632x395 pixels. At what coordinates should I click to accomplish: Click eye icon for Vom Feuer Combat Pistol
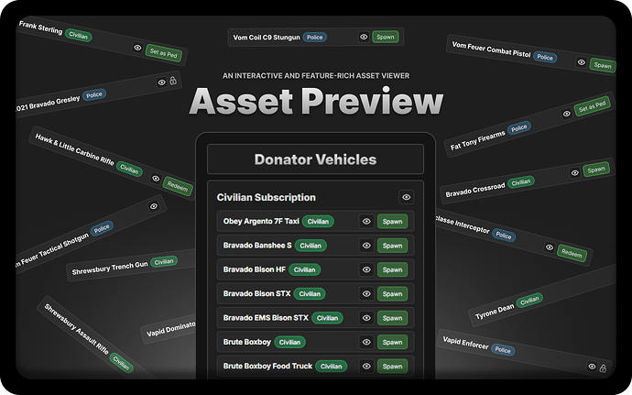pyautogui.click(x=582, y=62)
